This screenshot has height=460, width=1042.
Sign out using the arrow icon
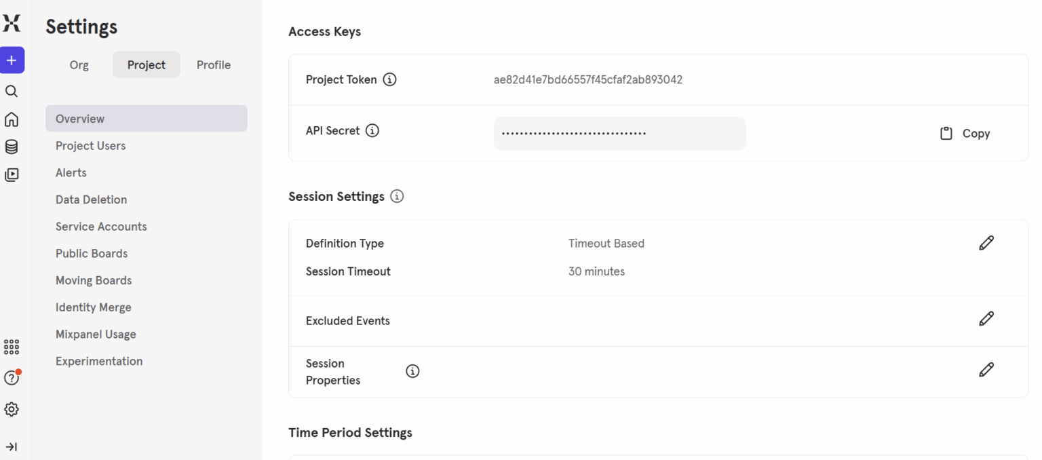tap(12, 446)
